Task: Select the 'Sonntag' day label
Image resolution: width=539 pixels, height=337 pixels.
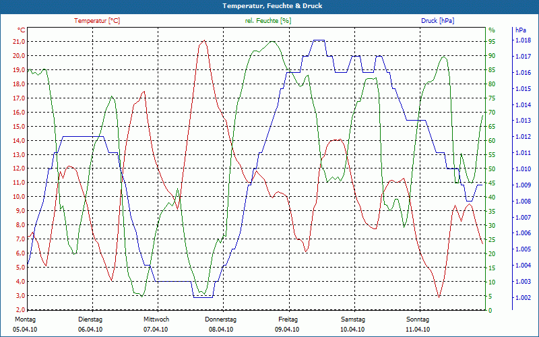Action: click(418, 319)
